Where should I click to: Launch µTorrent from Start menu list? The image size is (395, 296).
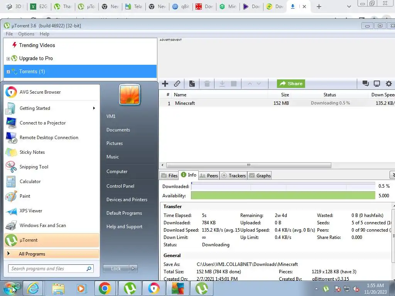[52, 240]
